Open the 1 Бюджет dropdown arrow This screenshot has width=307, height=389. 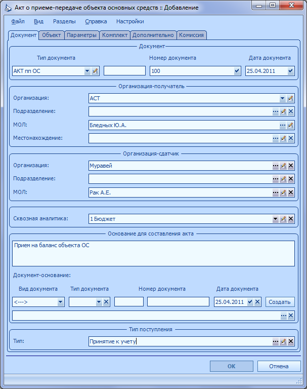[276, 219]
